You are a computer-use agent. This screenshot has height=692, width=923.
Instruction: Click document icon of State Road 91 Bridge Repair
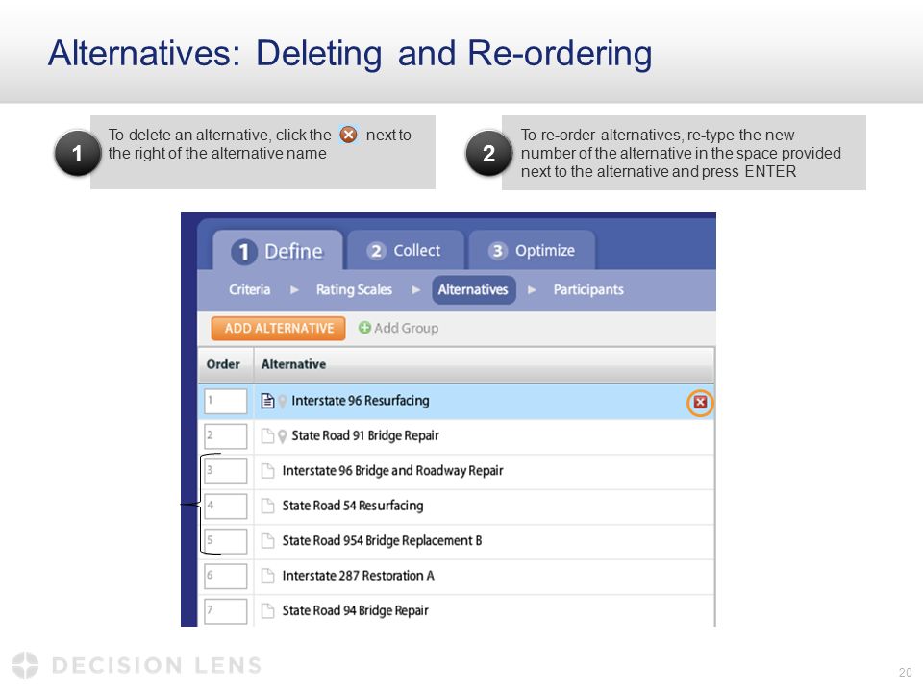[268, 436]
